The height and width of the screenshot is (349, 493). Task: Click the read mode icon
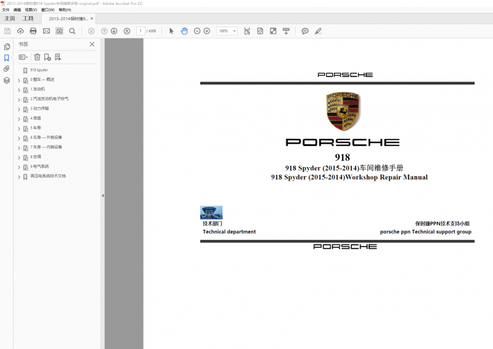coord(286,31)
